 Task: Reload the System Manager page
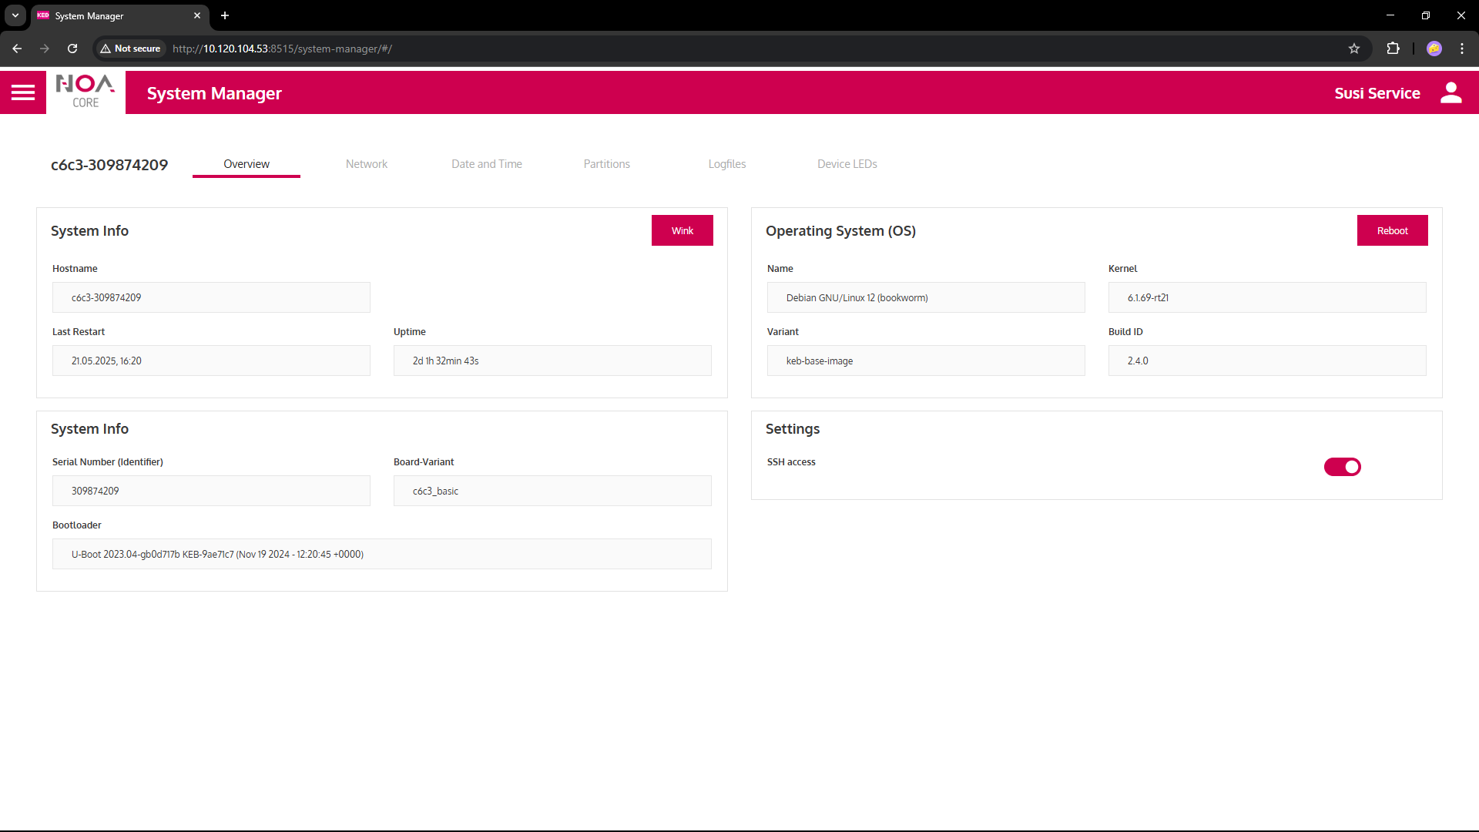pyautogui.click(x=72, y=49)
